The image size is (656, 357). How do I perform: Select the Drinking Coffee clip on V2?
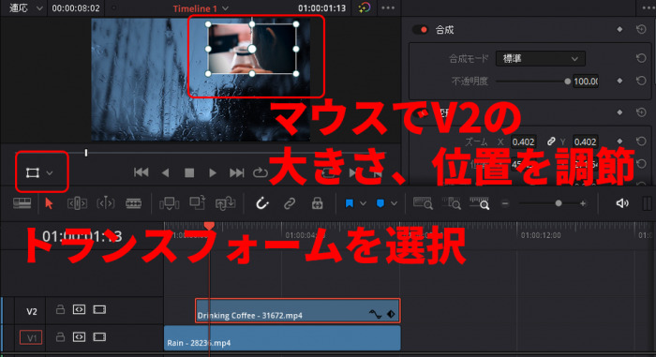[297, 310]
